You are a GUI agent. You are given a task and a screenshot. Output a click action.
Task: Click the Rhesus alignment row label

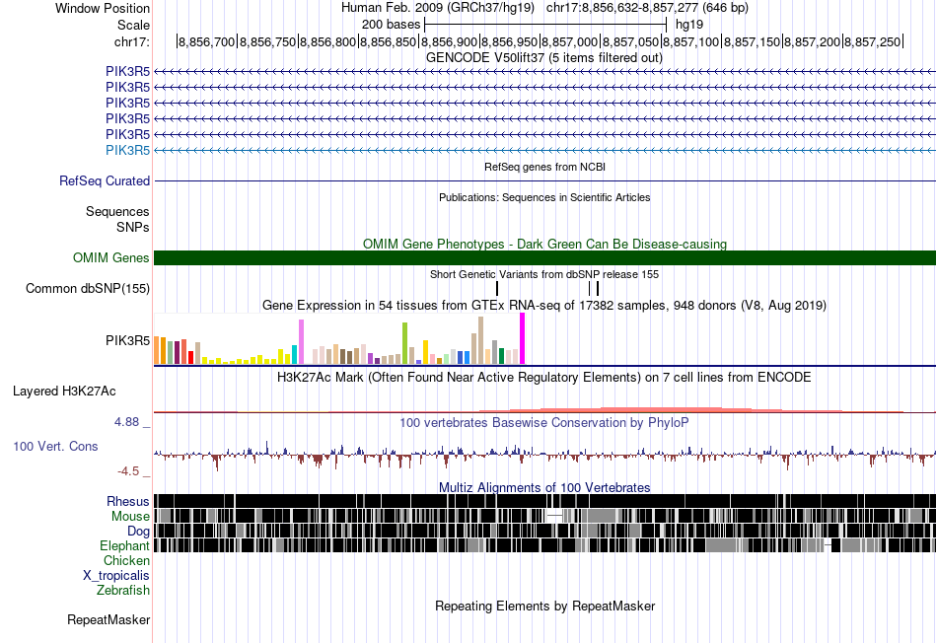[128, 501]
